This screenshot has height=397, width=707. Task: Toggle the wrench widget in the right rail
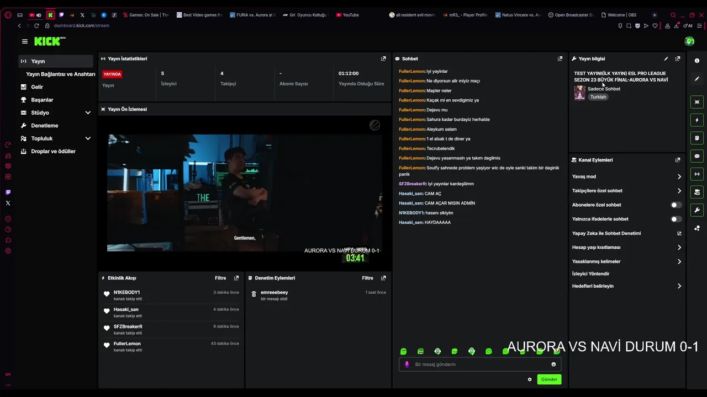pos(697,210)
